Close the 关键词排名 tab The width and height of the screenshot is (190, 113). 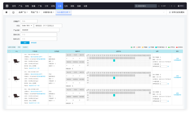[53, 12]
